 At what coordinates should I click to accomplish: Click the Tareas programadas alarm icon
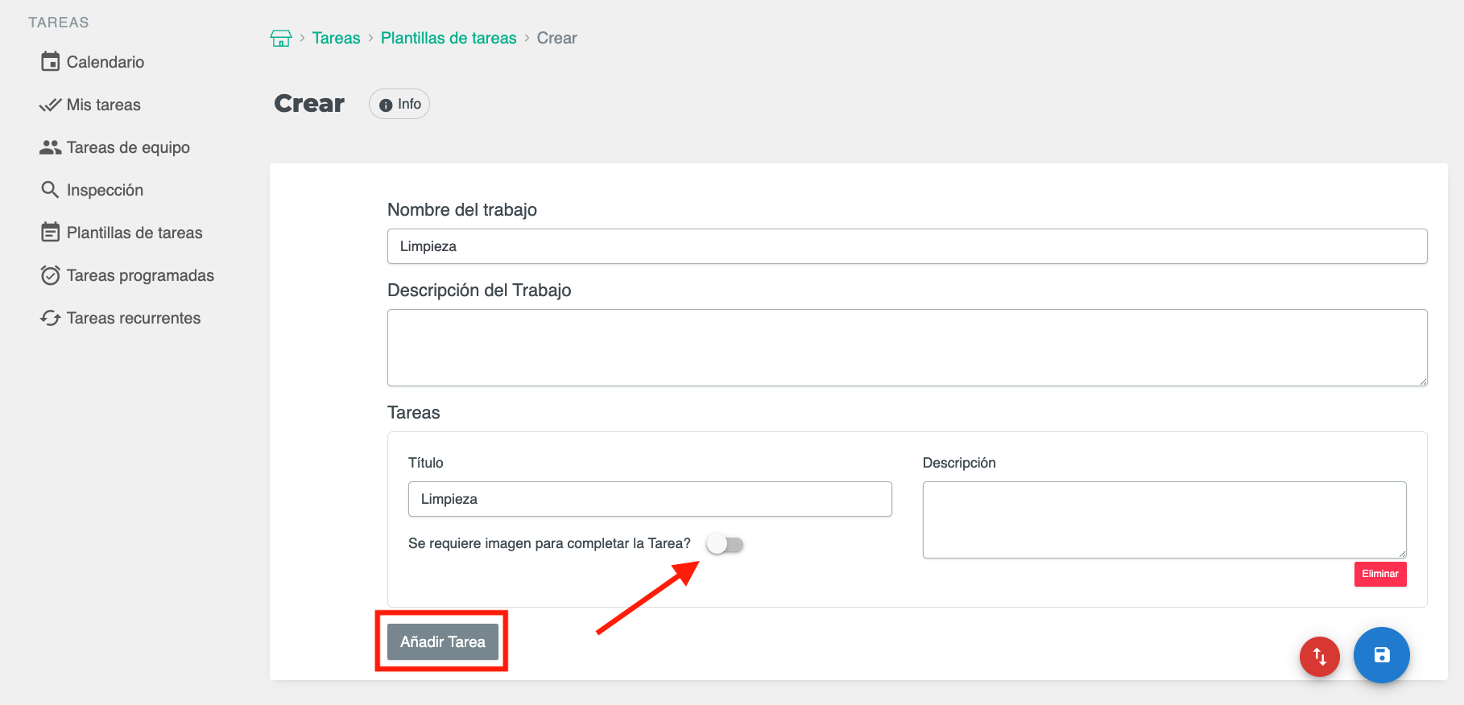[50, 275]
